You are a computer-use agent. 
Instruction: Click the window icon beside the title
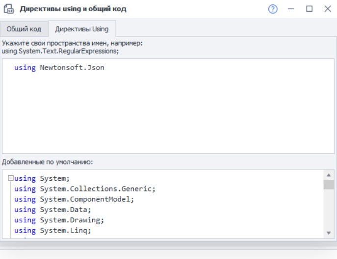(x=8, y=9)
